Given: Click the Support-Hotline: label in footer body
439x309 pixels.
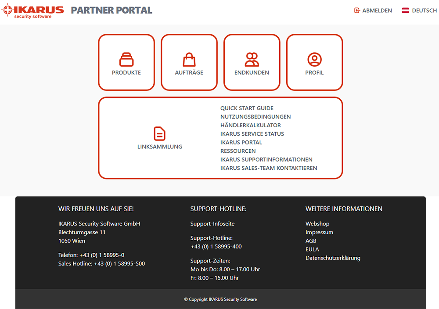Looking at the screenshot, I should pyautogui.click(x=212, y=238).
